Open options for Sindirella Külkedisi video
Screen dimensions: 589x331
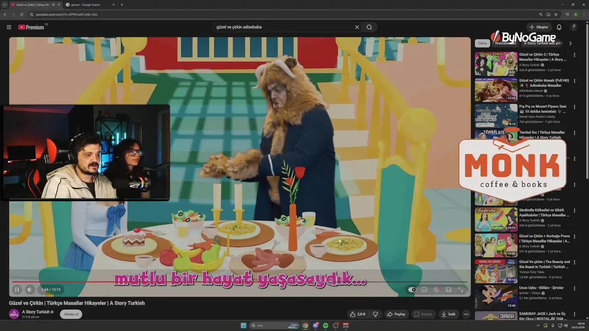[x=574, y=211]
